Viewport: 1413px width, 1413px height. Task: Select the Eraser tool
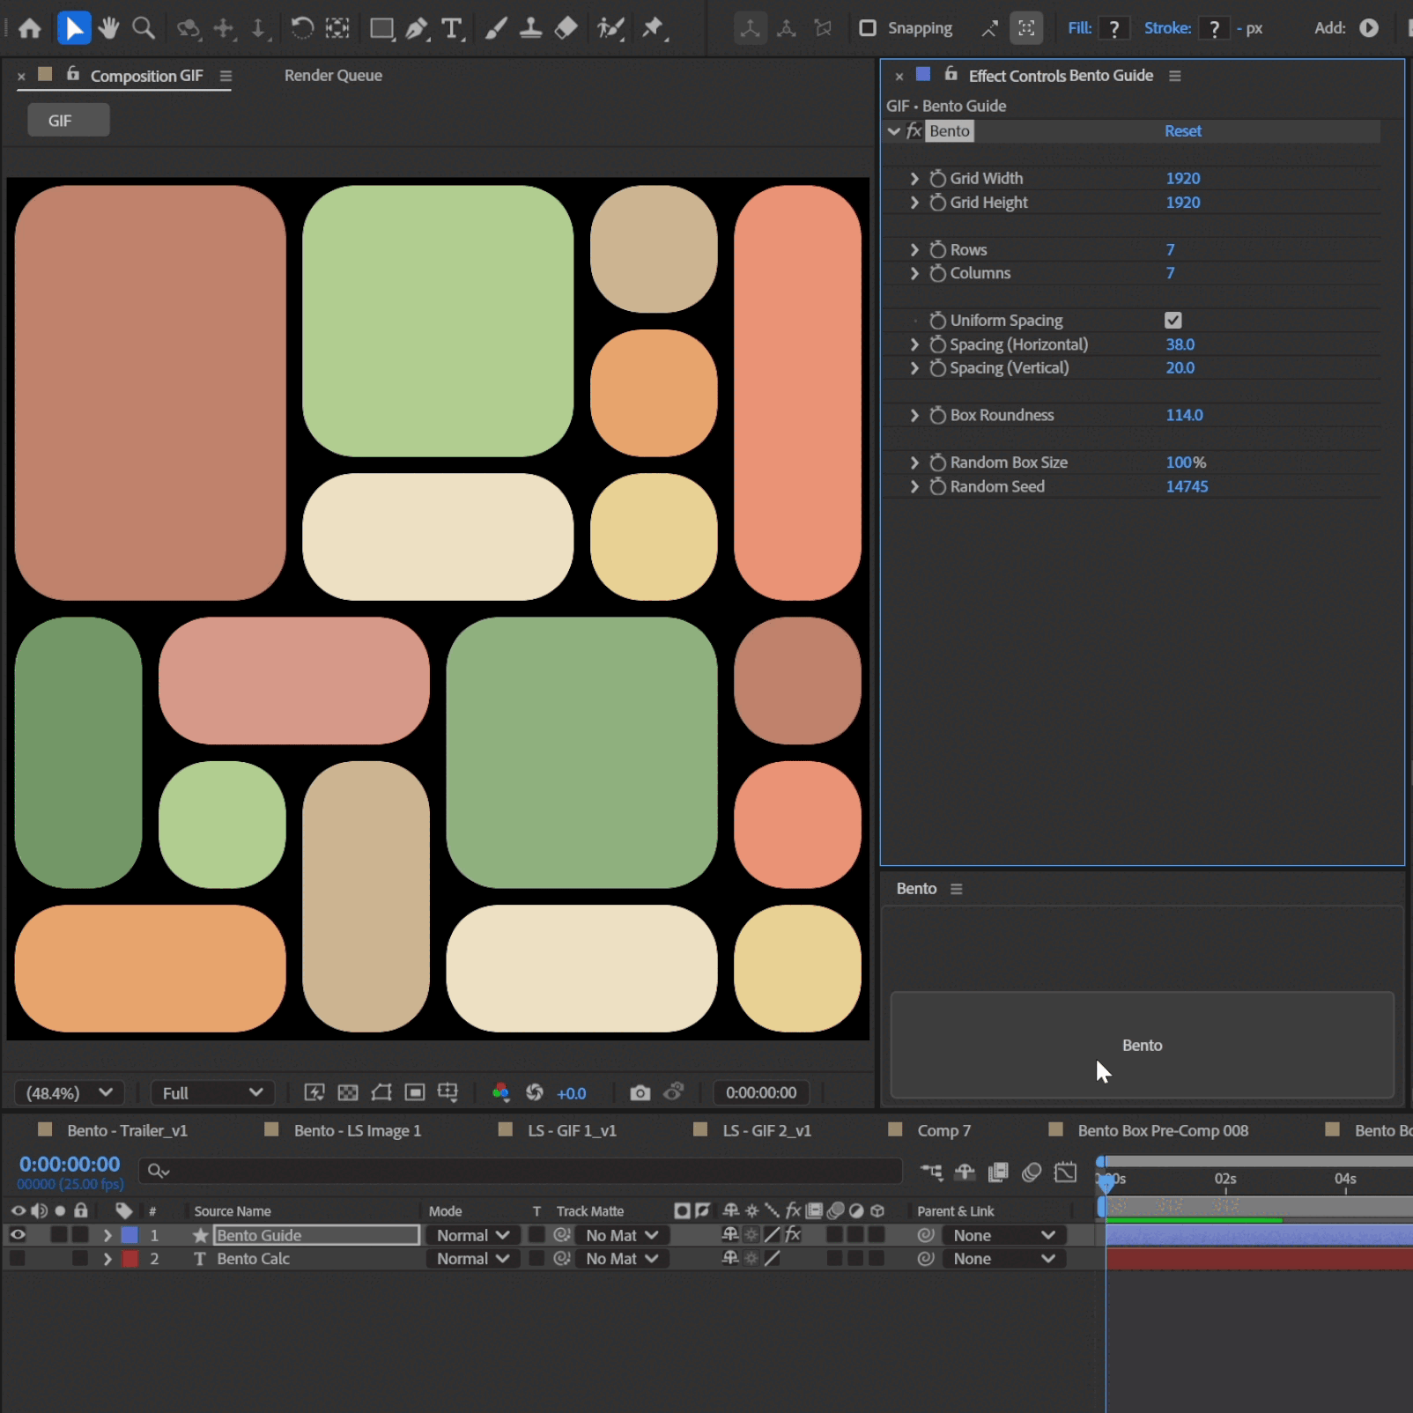coord(566,28)
